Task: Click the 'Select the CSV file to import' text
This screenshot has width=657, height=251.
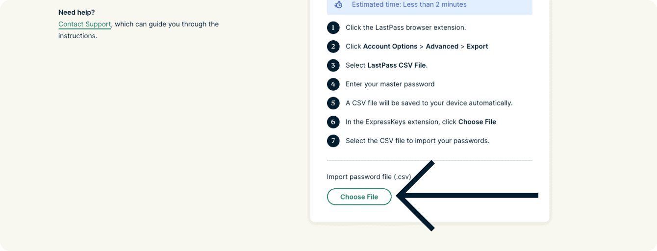Action: click(417, 141)
